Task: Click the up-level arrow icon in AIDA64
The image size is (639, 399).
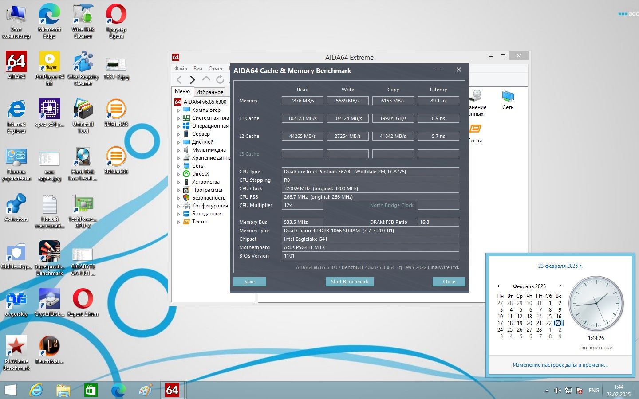Action: (x=206, y=79)
